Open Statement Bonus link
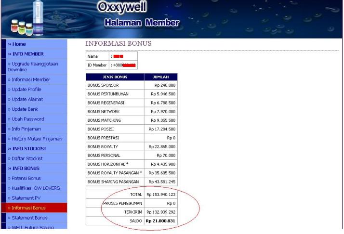 [27, 218]
